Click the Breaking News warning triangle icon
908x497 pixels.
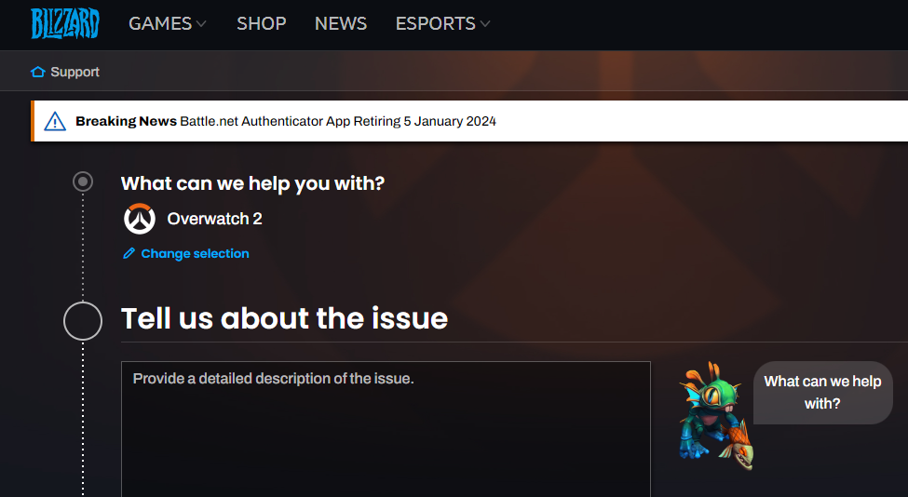point(55,122)
